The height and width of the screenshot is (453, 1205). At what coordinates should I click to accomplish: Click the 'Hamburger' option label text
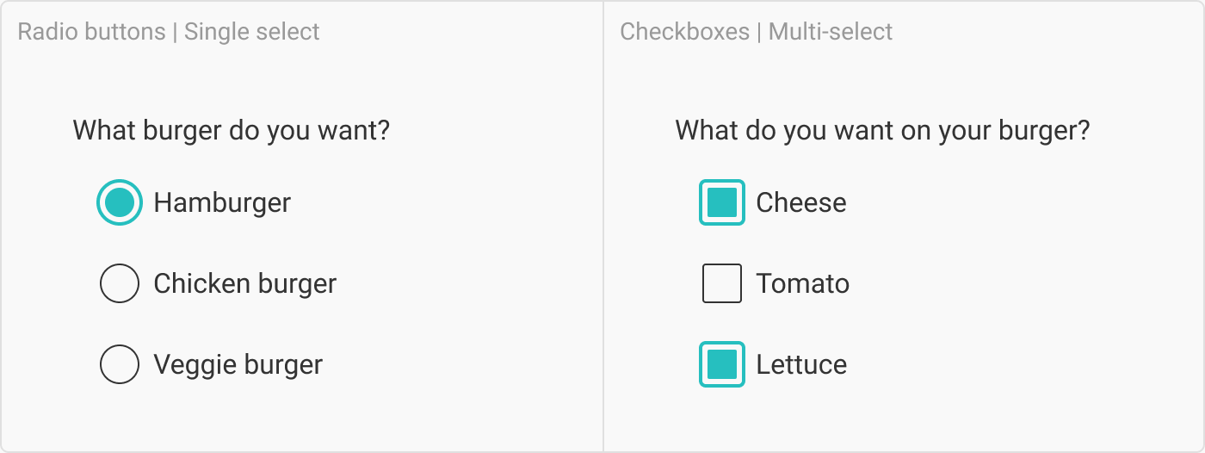[x=222, y=202]
